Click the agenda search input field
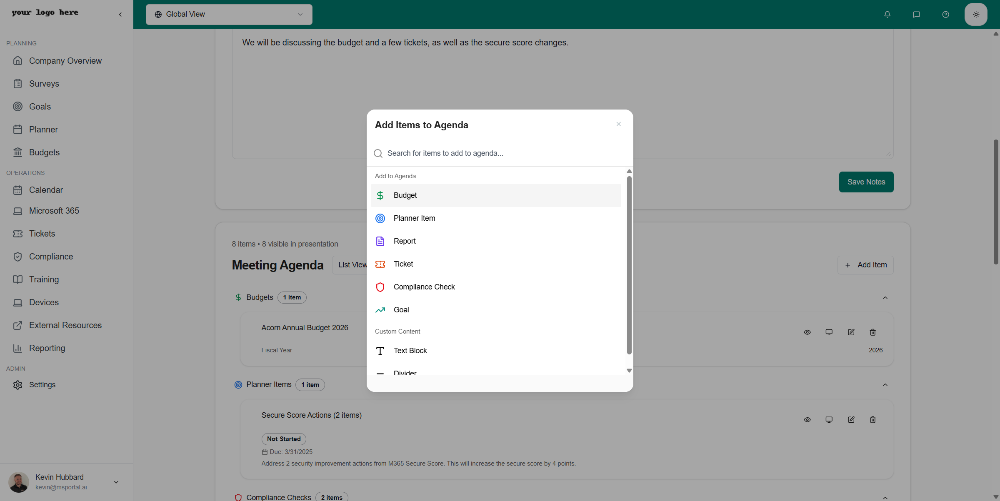This screenshot has width=1000, height=501. pyautogui.click(x=500, y=153)
